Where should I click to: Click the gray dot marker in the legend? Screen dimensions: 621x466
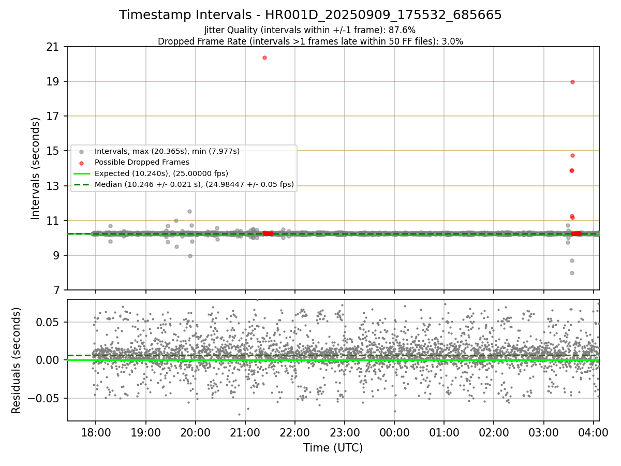(x=82, y=152)
